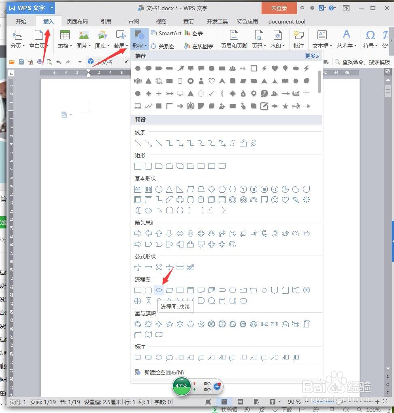The width and height of the screenshot is (394, 413).
Task: Insert a 批注 comment
Action: (x=298, y=40)
